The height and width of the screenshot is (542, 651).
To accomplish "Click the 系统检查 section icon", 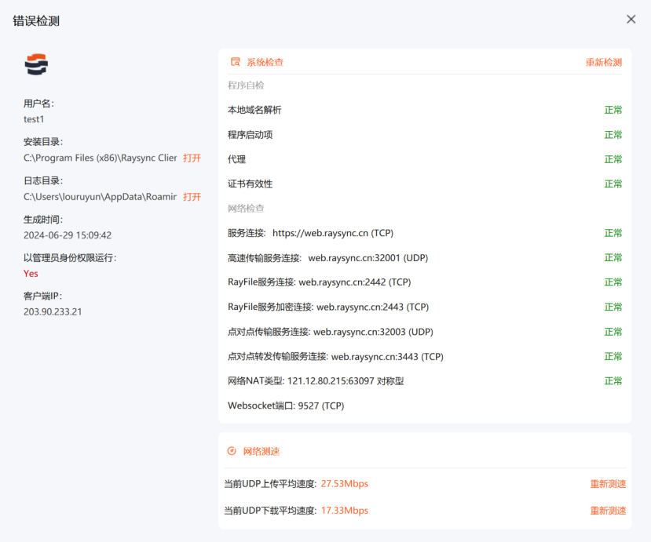I will click(235, 62).
